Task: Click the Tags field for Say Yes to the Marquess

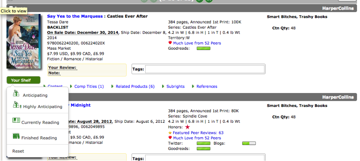Action: [205, 69]
